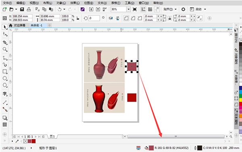Open the zoom level 30% dropdown

point(128,9)
